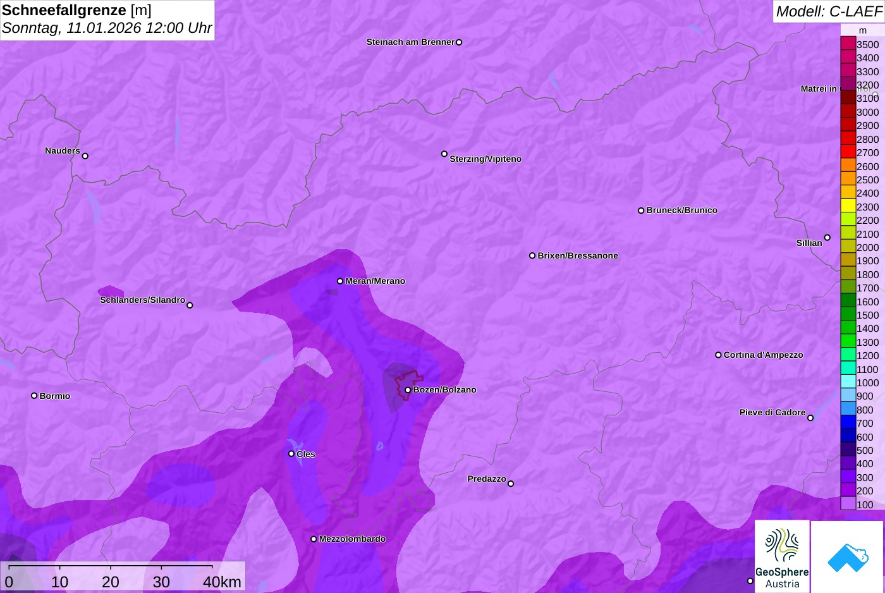Select the Sillian marker dot
This screenshot has width=885, height=593.
[827, 238]
